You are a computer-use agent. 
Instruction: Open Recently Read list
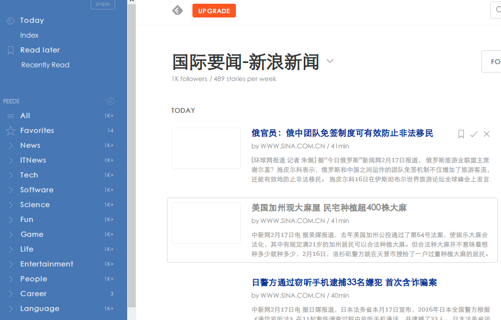pos(46,65)
